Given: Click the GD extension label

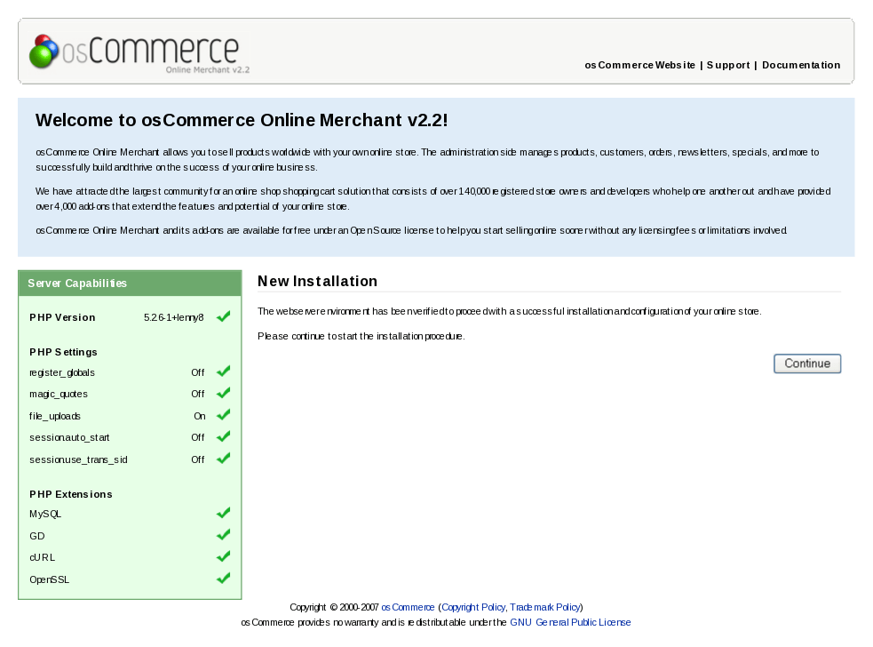Looking at the screenshot, I should coord(36,536).
